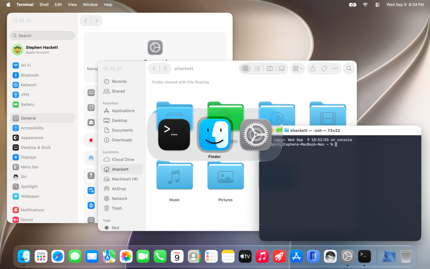Open Notifications settings
The image size is (430, 269).
[x=42, y=210]
